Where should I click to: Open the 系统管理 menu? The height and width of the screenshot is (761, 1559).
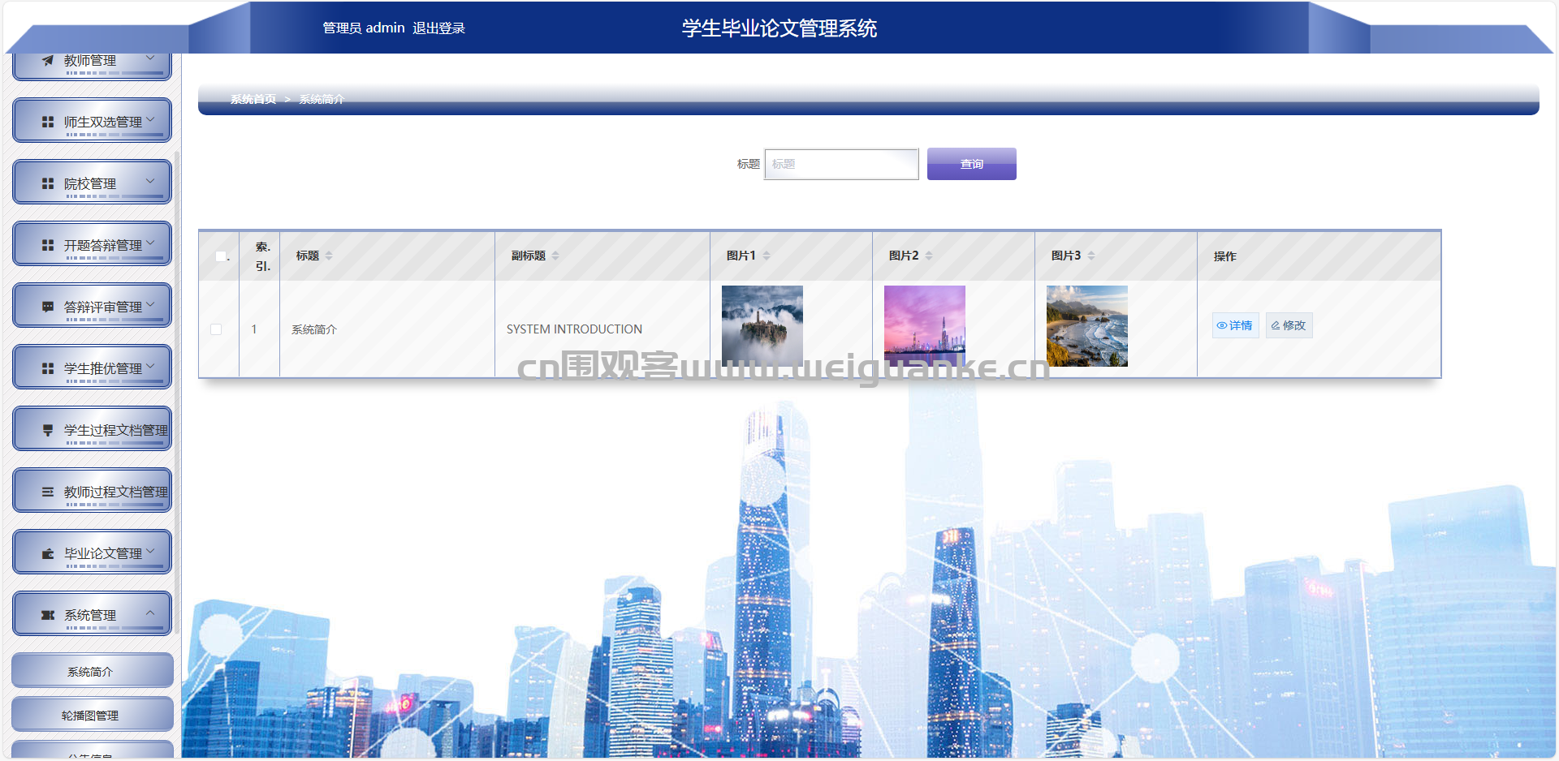click(x=92, y=613)
